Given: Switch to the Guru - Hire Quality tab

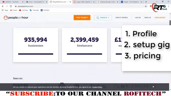Looking at the screenshot, I should pyautogui.click(x=36, y=2).
